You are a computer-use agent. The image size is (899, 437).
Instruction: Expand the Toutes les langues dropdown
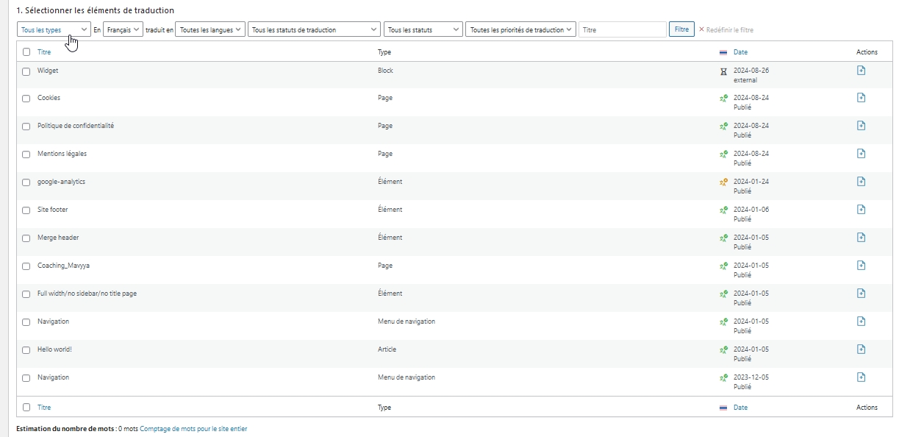[210, 30]
